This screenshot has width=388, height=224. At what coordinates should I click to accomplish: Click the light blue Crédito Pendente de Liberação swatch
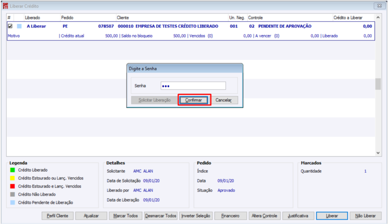pos(12,202)
